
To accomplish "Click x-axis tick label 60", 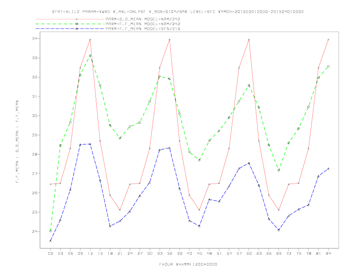I will (x=249, y=253).
